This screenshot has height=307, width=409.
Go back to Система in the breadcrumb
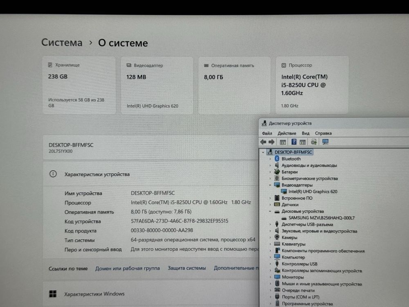(x=62, y=43)
